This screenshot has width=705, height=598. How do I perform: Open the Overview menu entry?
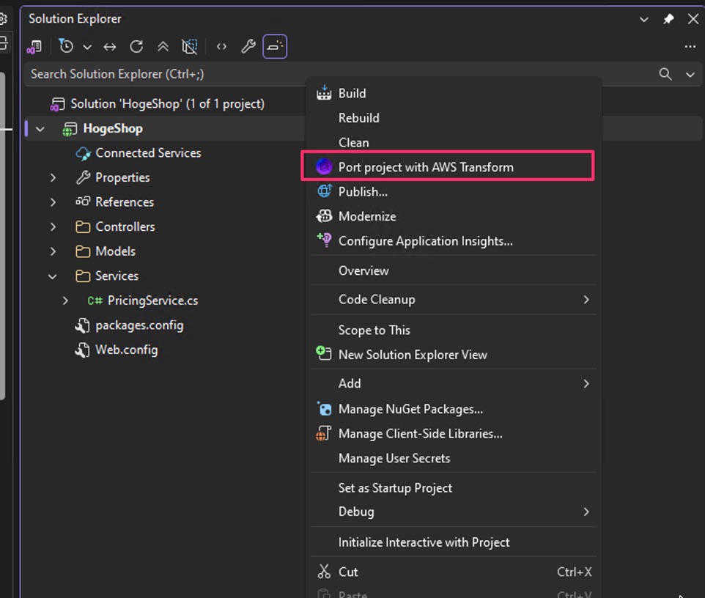point(453,270)
